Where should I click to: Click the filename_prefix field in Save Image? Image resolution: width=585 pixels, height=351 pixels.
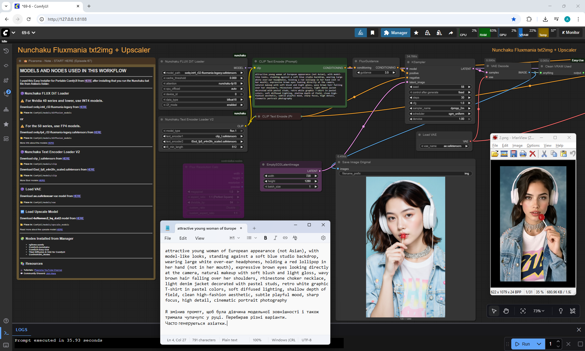tap(405, 174)
